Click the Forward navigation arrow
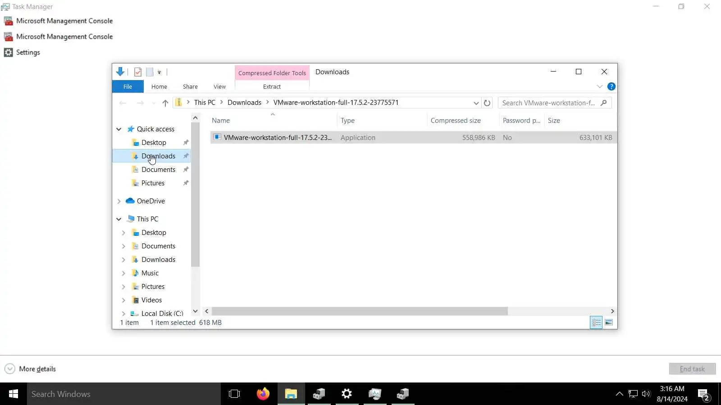721x405 pixels. click(140, 103)
